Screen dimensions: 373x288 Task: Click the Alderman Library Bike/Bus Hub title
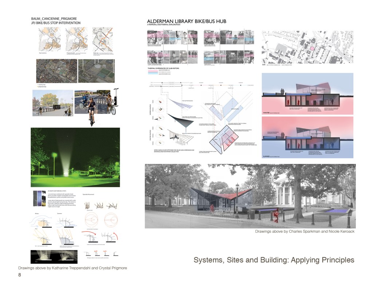tap(186, 22)
